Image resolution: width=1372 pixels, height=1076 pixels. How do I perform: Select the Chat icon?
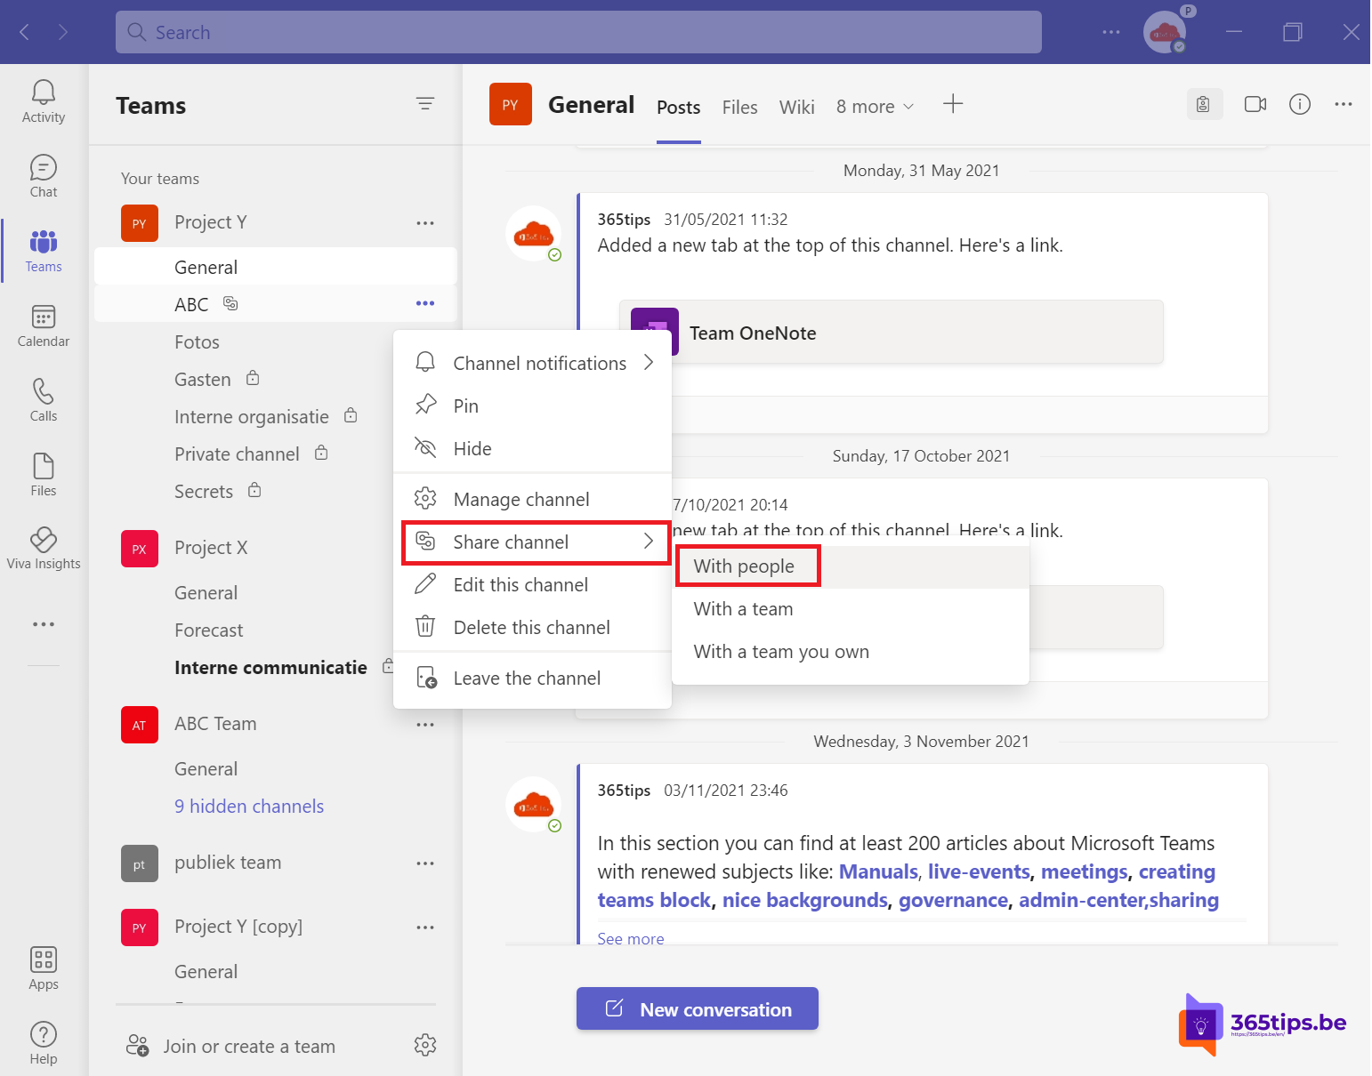[x=43, y=174]
